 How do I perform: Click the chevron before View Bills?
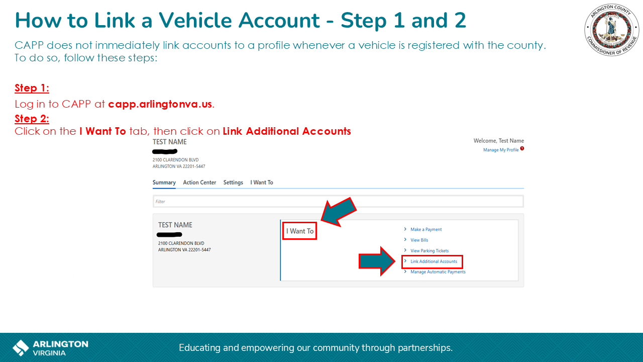pos(405,240)
